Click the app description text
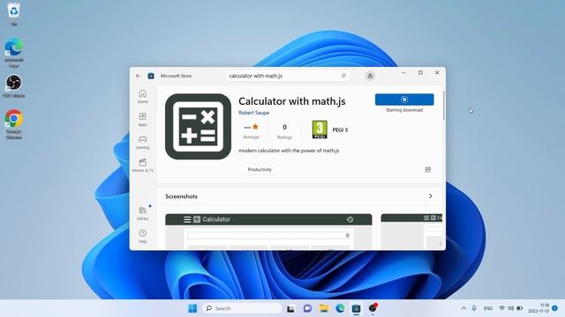The height and width of the screenshot is (317, 565). [289, 151]
